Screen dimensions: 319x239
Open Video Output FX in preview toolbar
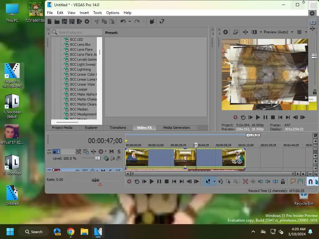[x=245, y=32]
